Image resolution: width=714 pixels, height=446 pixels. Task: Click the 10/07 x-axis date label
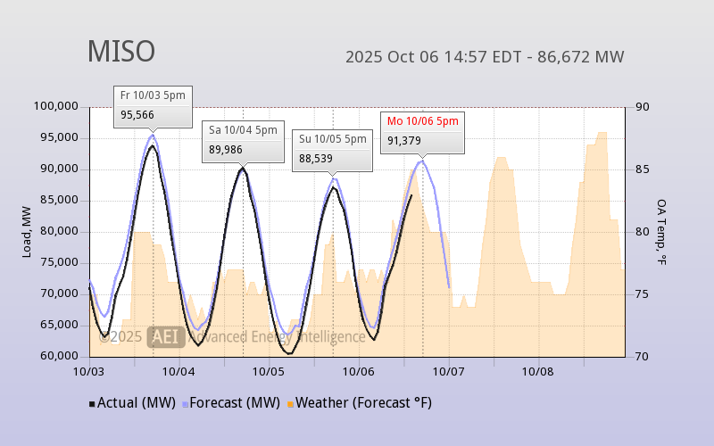click(x=448, y=370)
